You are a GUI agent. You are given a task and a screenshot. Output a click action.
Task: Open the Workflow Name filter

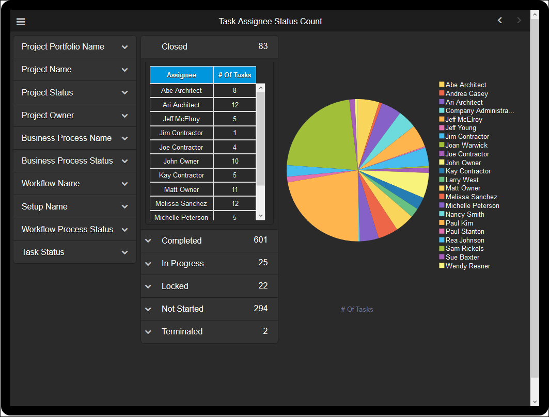click(x=75, y=184)
